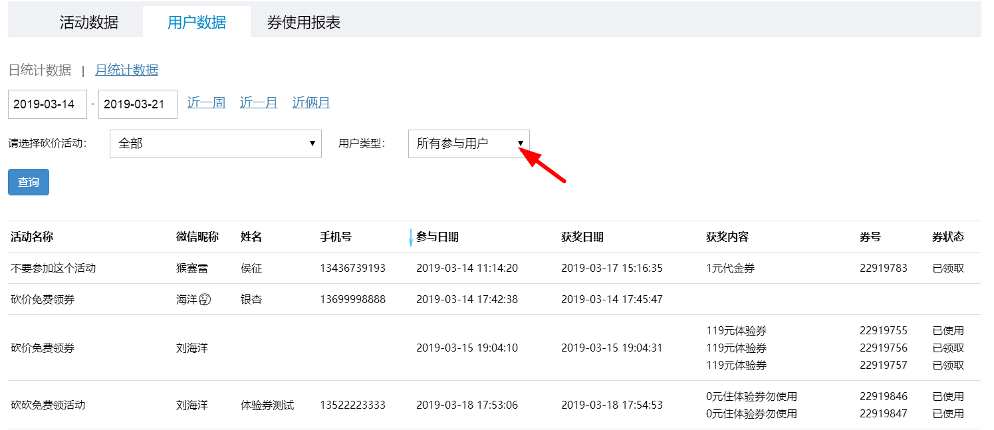
Task: Click the dropdown arrow on 用户类型 selector
Action: point(522,144)
